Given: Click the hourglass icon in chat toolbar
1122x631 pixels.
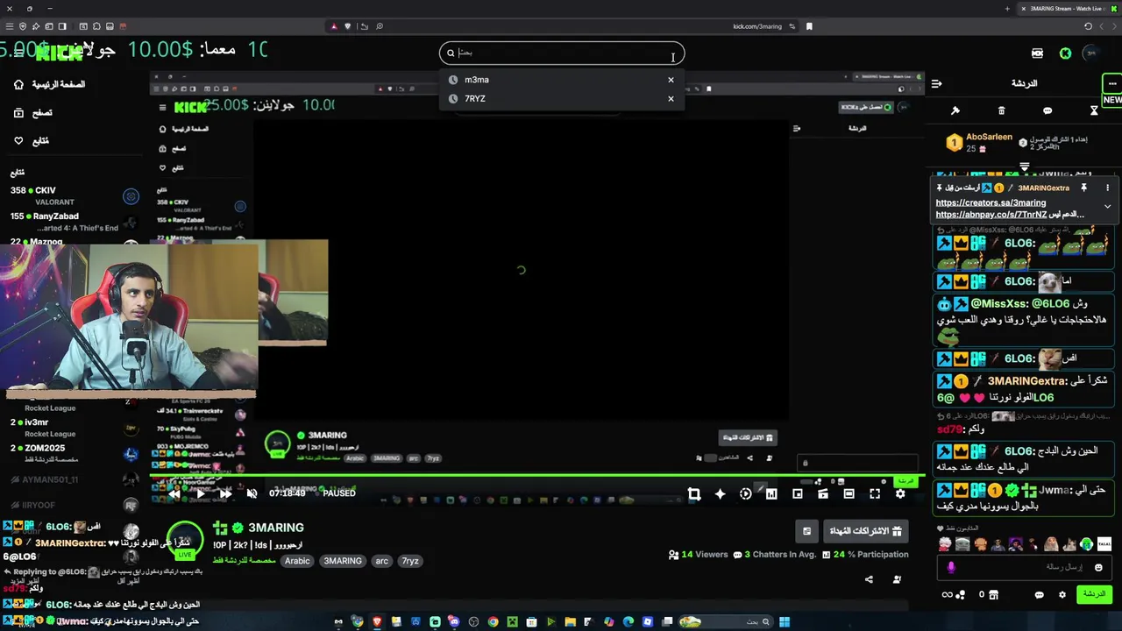Looking at the screenshot, I should [x=1094, y=110].
